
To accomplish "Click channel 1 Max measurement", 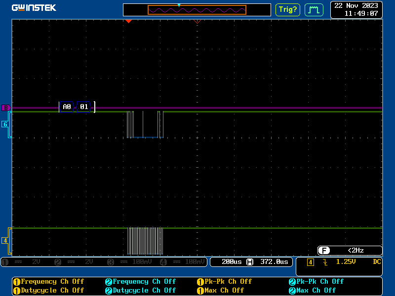I will 220,291.
